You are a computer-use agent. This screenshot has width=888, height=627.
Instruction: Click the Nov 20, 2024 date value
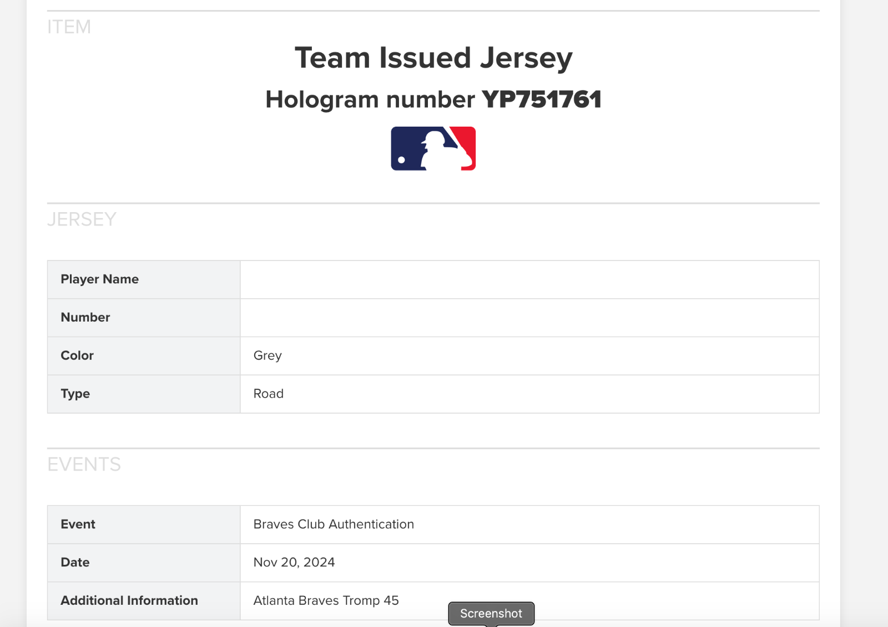pyautogui.click(x=294, y=562)
